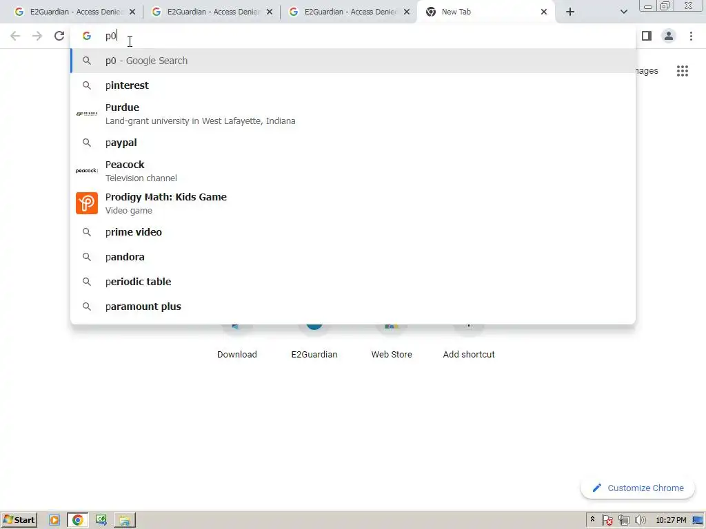This screenshot has width=706, height=529.
Task: Click the Customize Chrome button
Action: click(638, 488)
